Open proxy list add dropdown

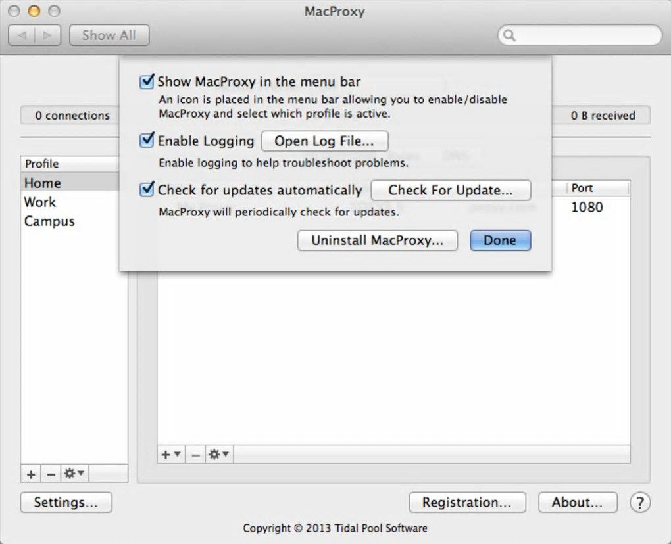[171, 454]
